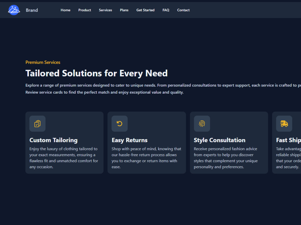Click the Brand name link
This screenshot has height=225, width=301.
pyautogui.click(x=32, y=10)
